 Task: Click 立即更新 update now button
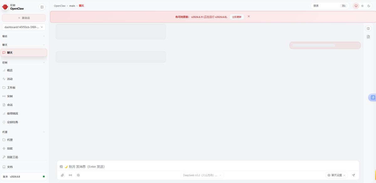click(237, 17)
